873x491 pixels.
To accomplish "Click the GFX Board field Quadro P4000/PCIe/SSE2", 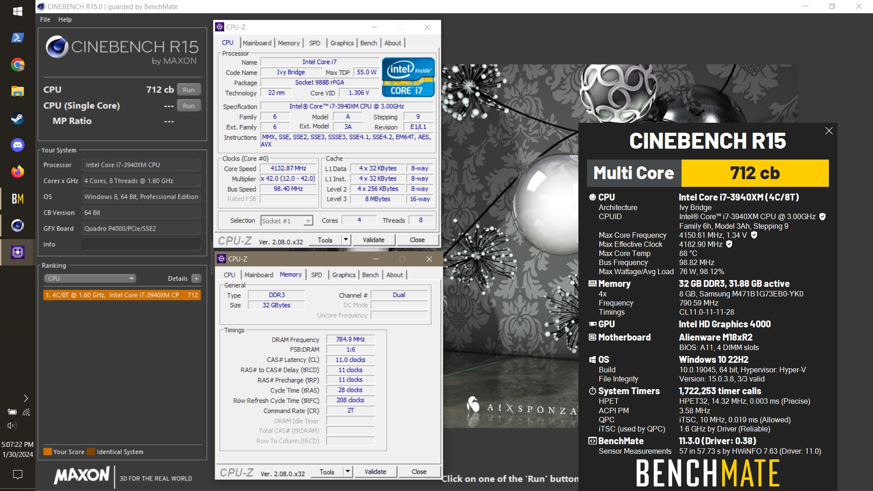I will [x=141, y=229].
